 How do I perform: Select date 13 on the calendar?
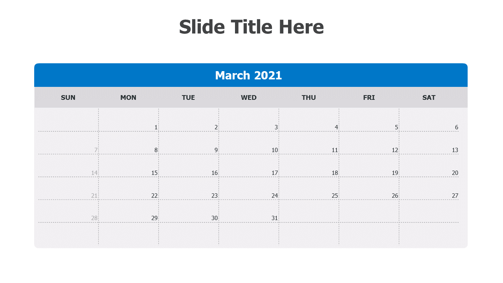(455, 150)
